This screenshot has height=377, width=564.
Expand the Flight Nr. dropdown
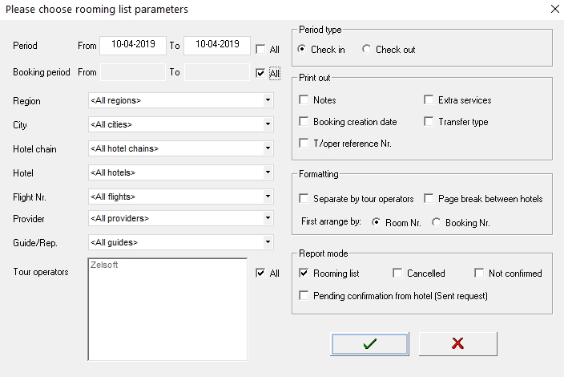tap(180, 197)
